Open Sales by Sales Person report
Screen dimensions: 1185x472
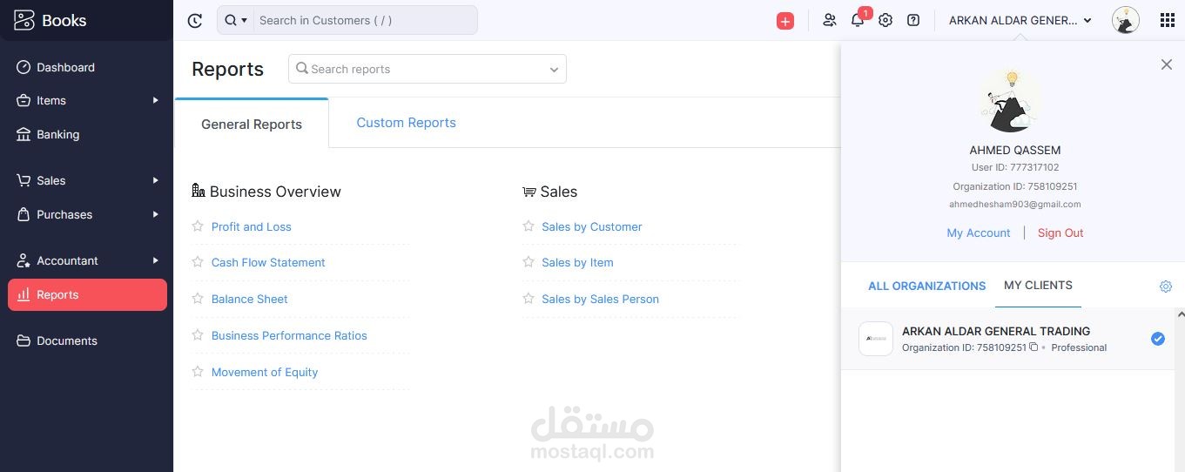600,299
